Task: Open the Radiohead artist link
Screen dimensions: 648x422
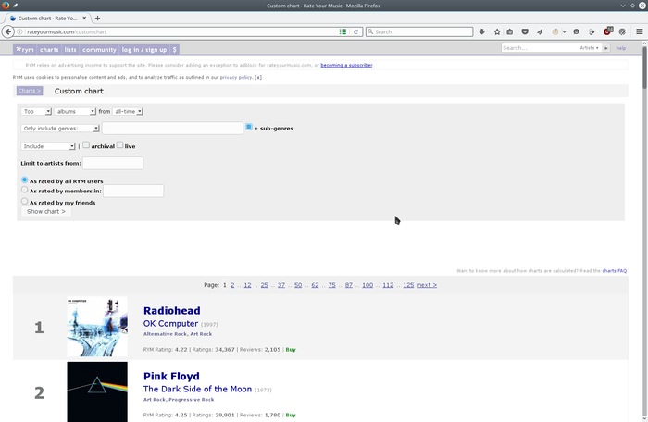Action: click(x=172, y=311)
